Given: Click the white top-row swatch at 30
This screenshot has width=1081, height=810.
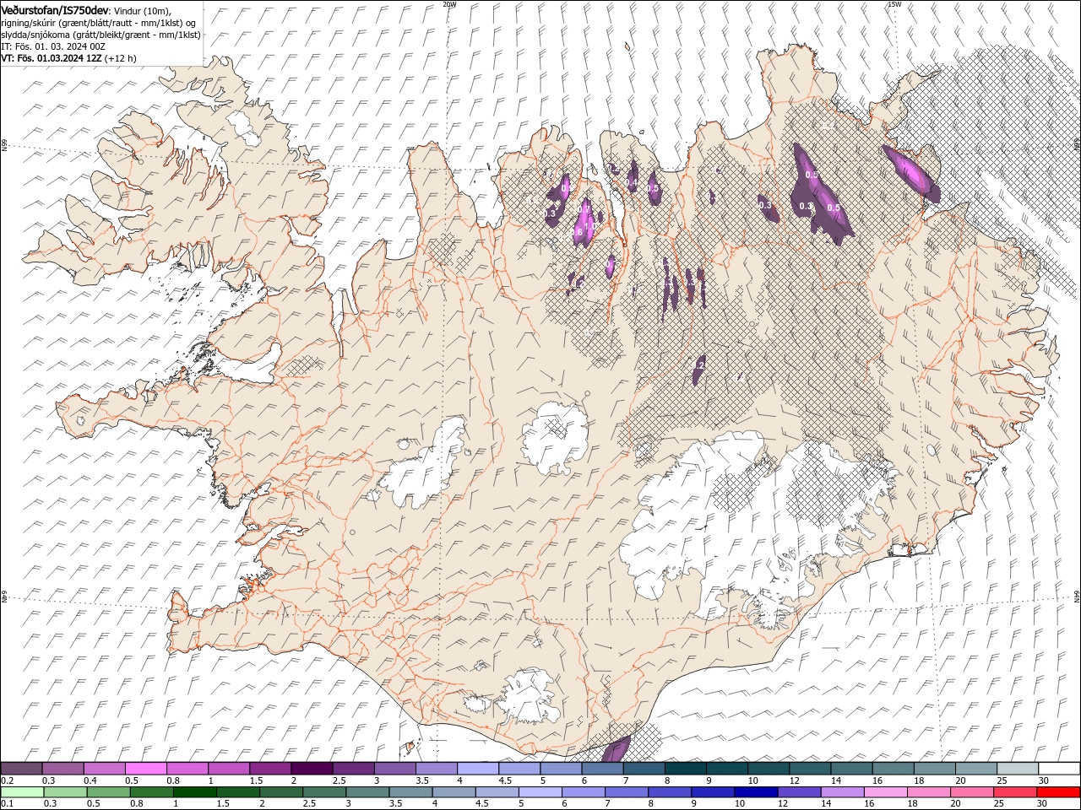Looking at the screenshot, I should tap(1059, 769).
